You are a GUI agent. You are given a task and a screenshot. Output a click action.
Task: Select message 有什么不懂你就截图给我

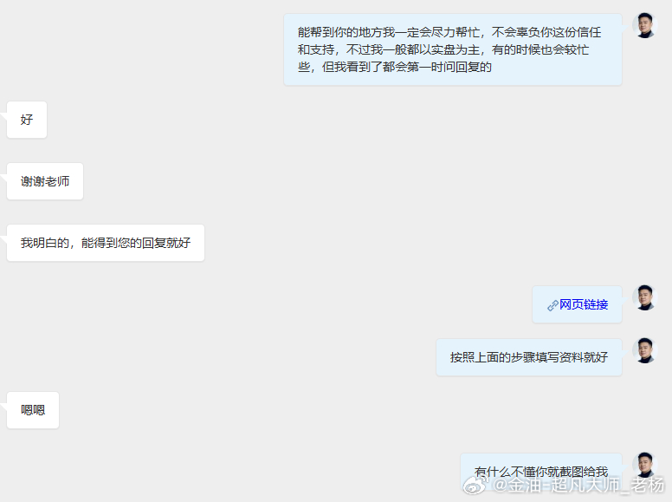tap(541, 472)
